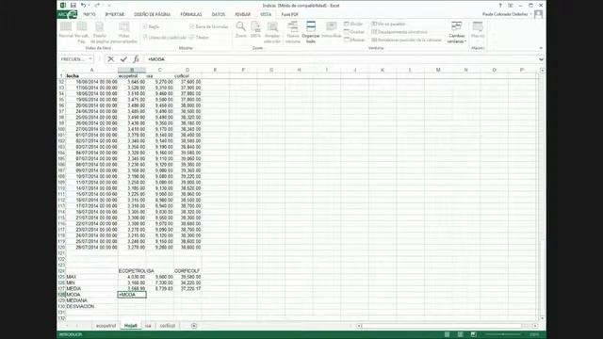Viewport: 603px width, 339px height.
Task: Enable Ver en paralelo (View Side by Side)
Action: pos(388,24)
